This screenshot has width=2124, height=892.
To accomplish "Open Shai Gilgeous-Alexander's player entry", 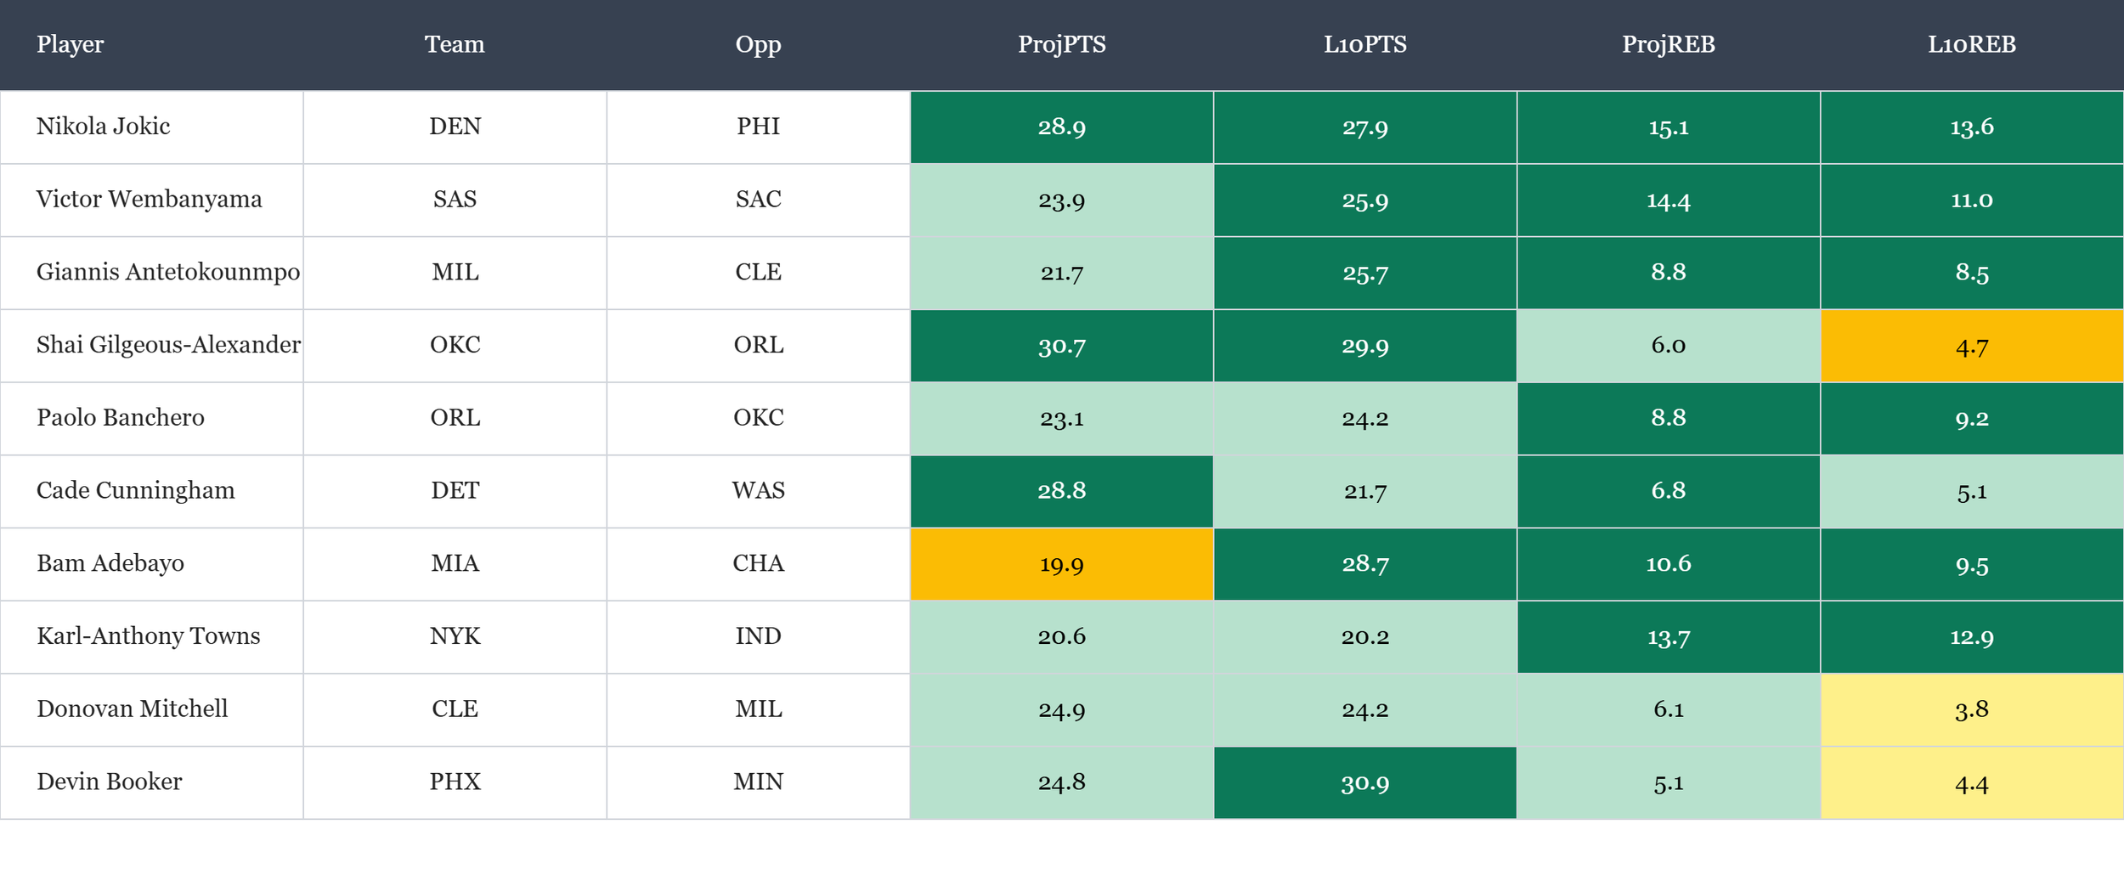I will click(x=168, y=345).
